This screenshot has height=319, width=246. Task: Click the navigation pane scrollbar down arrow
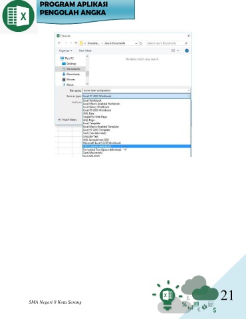(x=87, y=84)
